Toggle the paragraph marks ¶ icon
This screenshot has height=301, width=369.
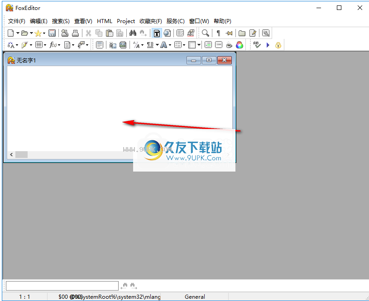click(x=218, y=33)
